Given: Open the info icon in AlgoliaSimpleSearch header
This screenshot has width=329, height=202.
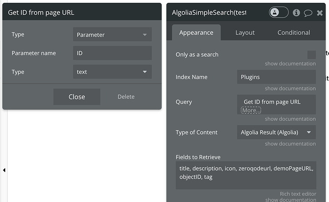Looking at the screenshot, I should 296,12.
